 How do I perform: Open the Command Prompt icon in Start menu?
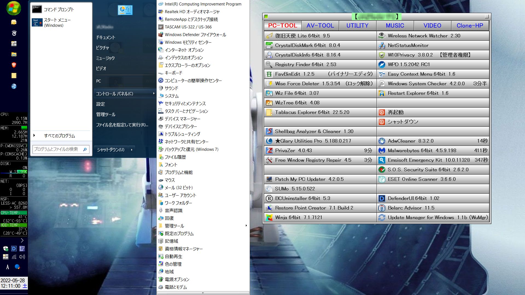click(x=37, y=9)
